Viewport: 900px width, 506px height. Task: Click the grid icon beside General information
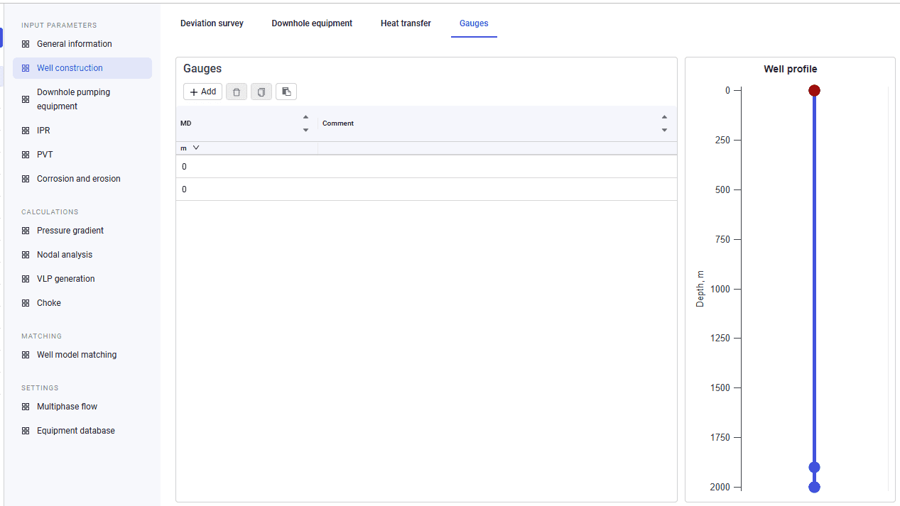[26, 44]
